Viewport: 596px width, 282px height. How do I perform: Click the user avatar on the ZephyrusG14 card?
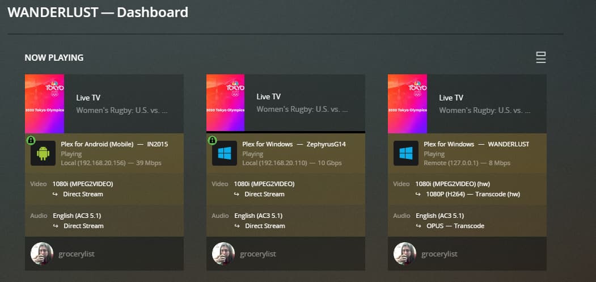223,254
